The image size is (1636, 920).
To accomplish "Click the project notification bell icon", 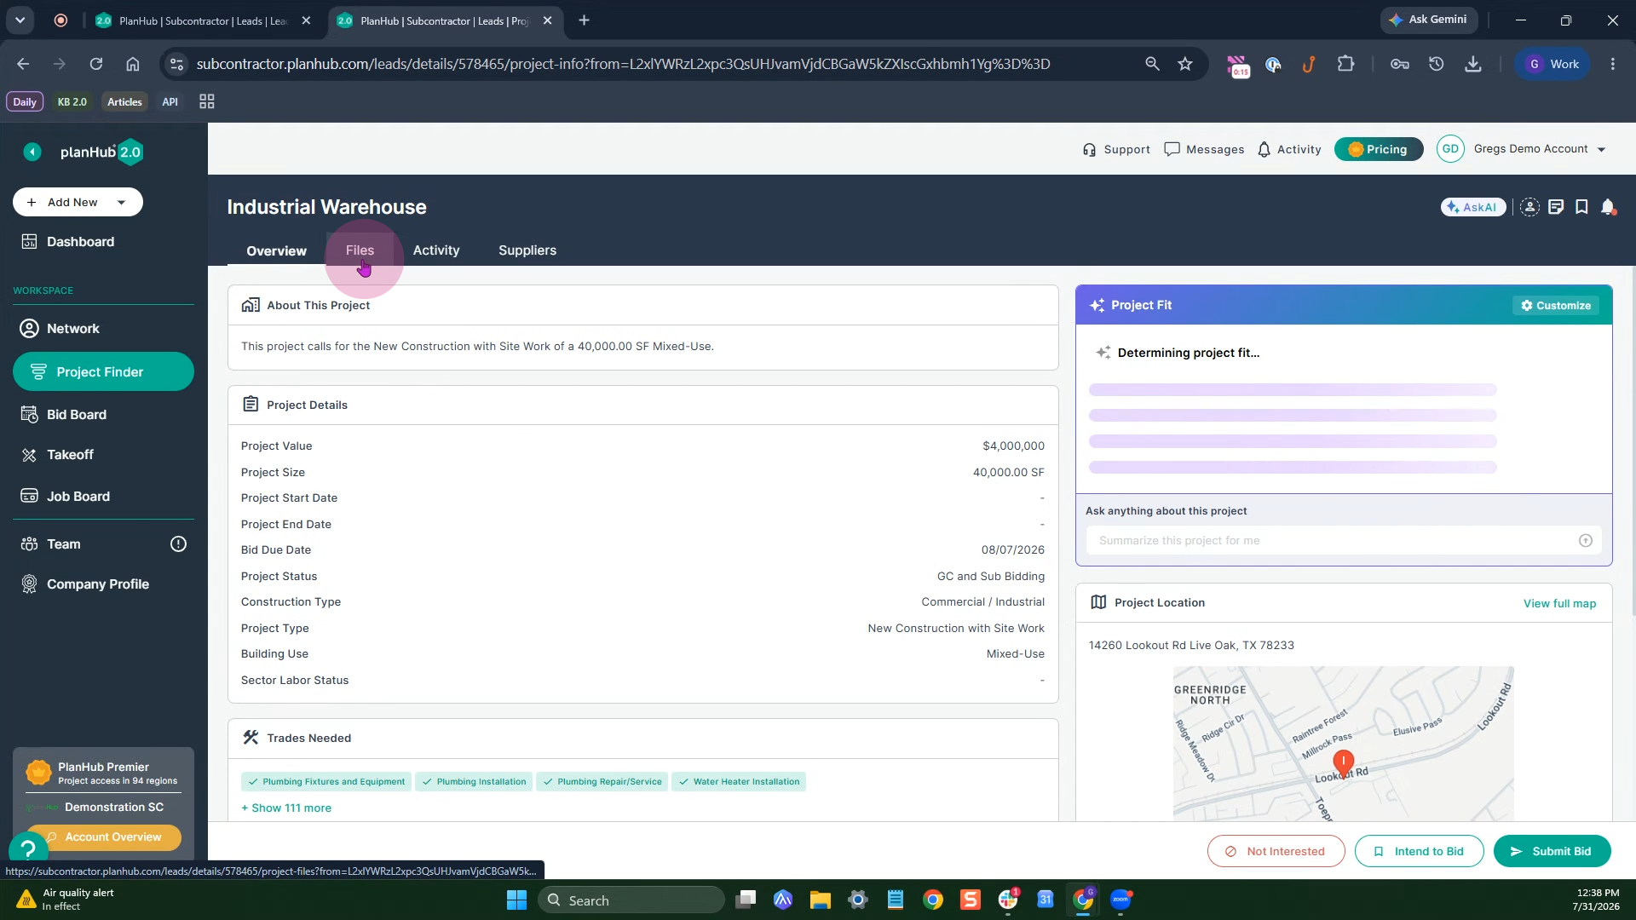I will (x=1608, y=207).
